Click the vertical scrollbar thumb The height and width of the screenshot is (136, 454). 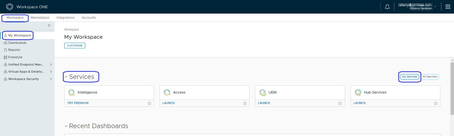452,88
